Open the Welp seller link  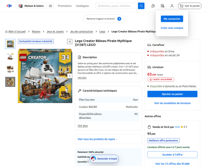point(177,127)
